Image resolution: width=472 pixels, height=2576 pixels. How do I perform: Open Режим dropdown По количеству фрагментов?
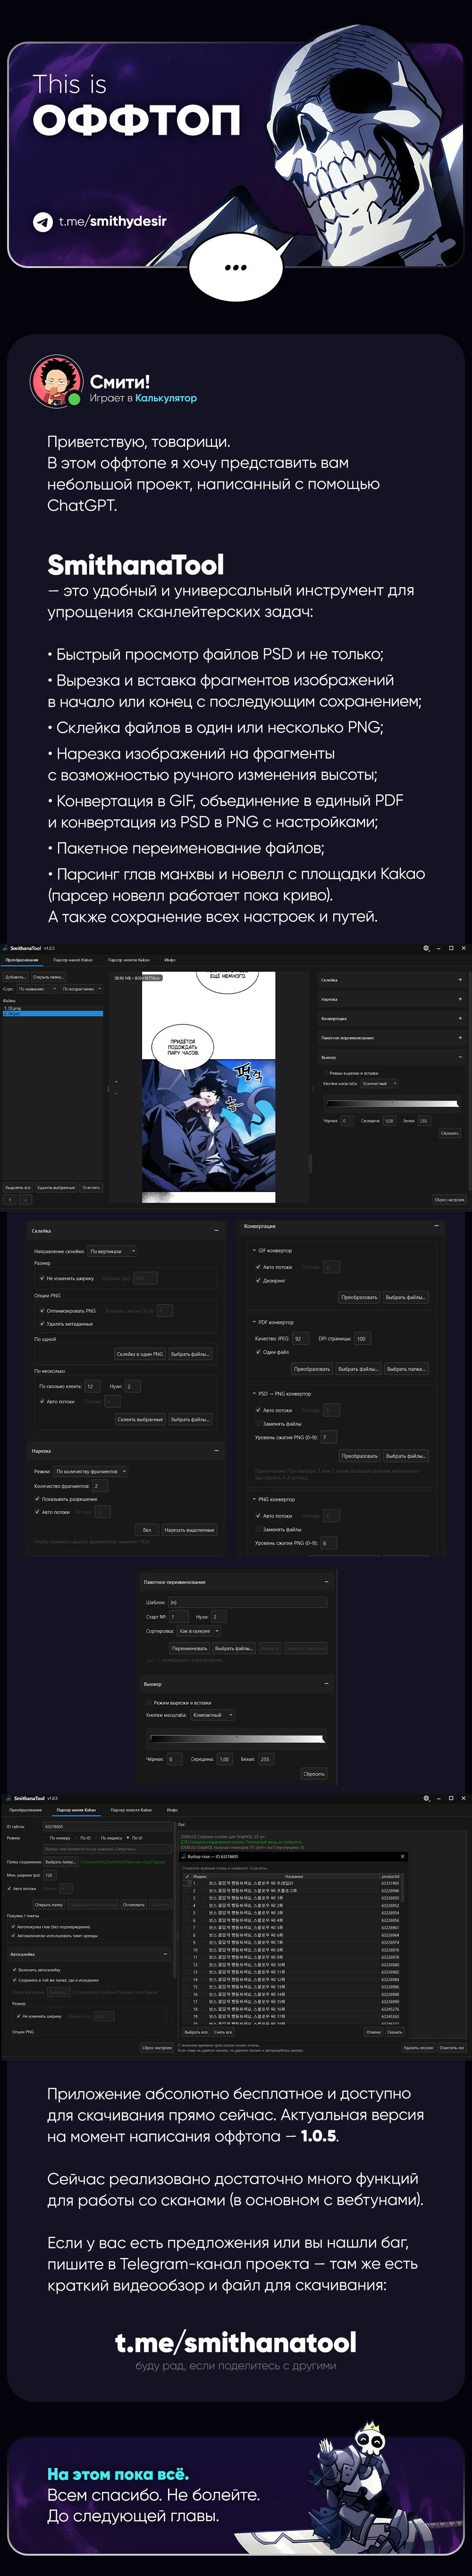click(91, 1472)
